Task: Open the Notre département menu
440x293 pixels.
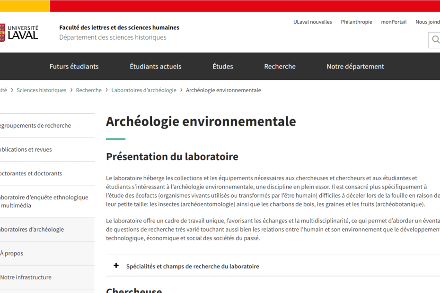Action: [x=355, y=66]
